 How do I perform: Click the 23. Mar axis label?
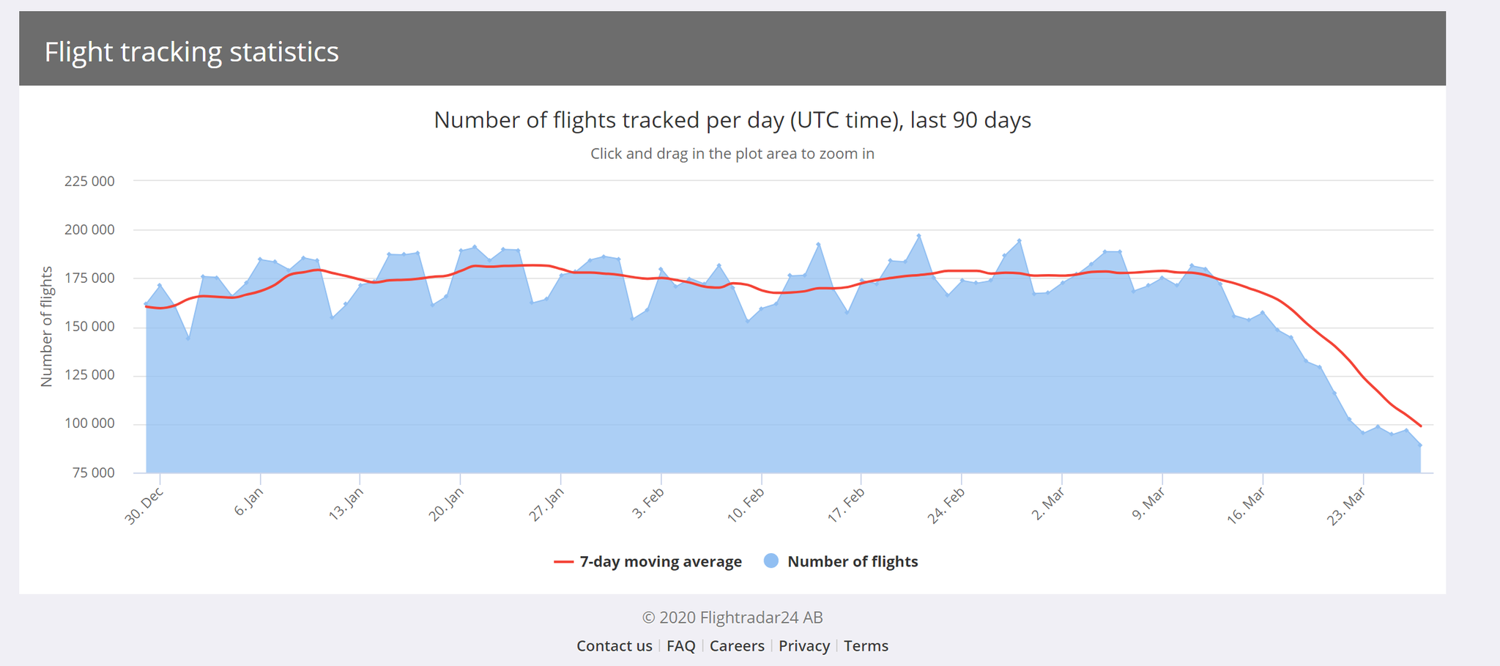(x=1346, y=506)
